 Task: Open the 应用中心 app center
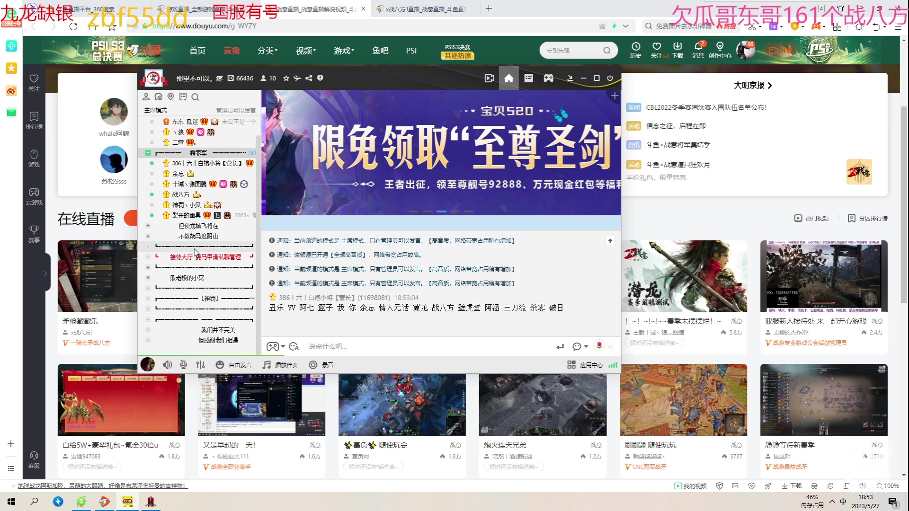tap(586, 364)
